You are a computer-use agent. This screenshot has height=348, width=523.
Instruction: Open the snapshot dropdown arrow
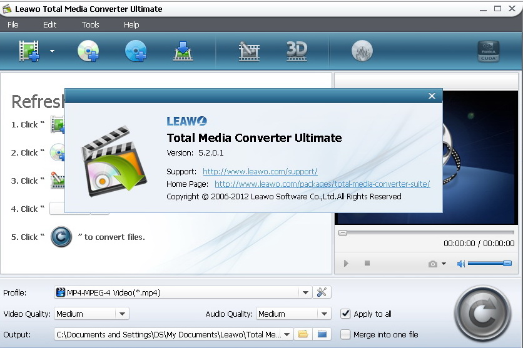coord(444,264)
